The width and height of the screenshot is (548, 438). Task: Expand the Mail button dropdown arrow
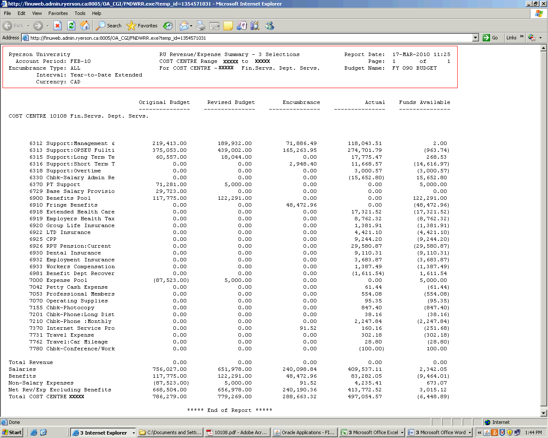point(191,26)
